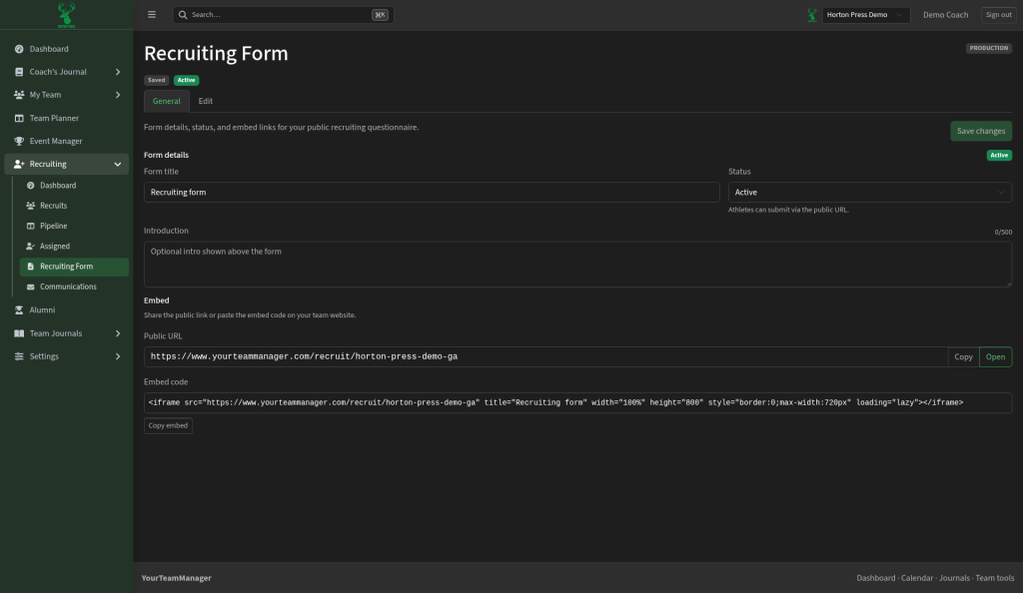Click the Recruiting Form document icon
Viewport: 1023px width, 593px height.
click(31, 267)
